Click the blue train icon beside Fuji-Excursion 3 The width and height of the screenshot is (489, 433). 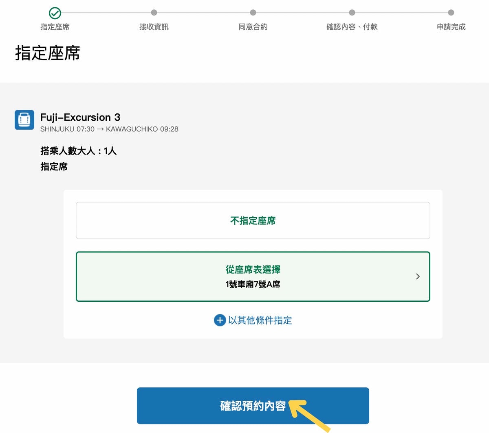tap(24, 120)
